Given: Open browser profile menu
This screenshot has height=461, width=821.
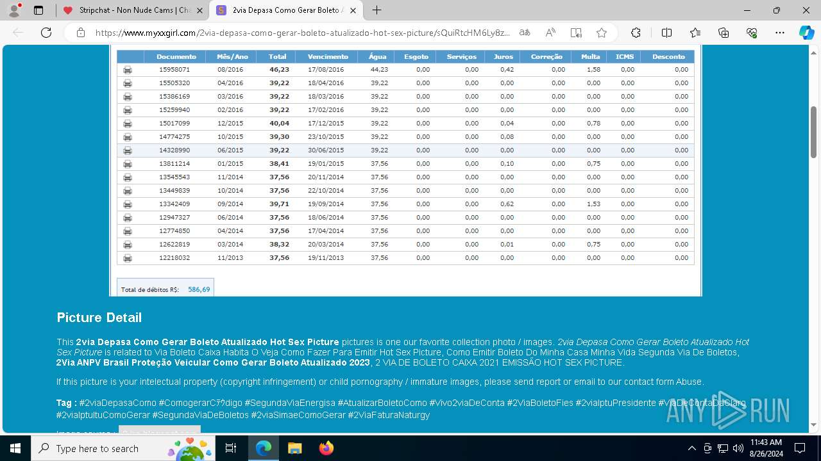Looking at the screenshot, I should click(x=14, y=10).
